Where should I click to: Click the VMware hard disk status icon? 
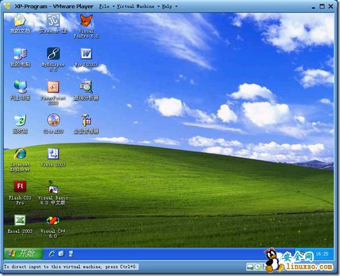tap(250, 266)
